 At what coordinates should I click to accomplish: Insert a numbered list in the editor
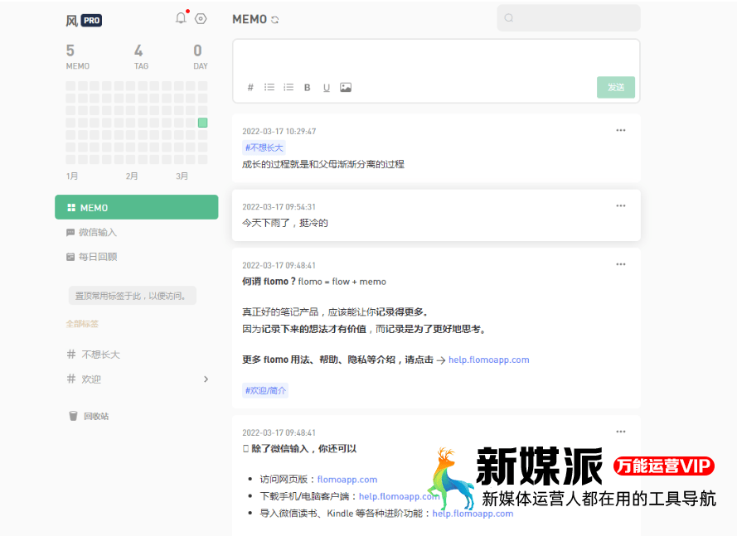click(288, 87)
